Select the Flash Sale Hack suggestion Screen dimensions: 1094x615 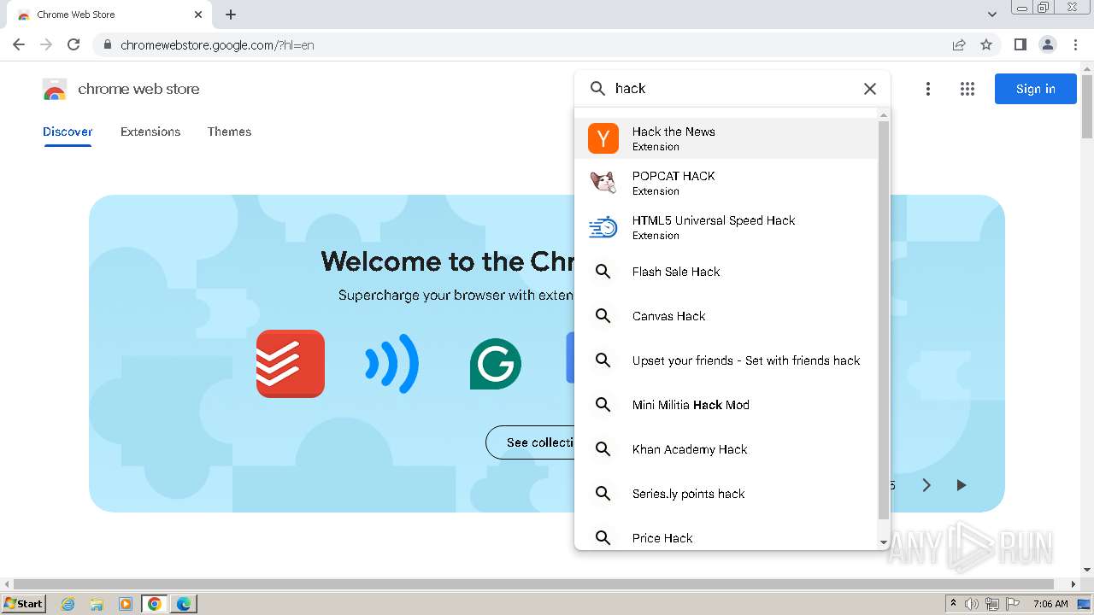pyautogui.click(x=726, y=272)
